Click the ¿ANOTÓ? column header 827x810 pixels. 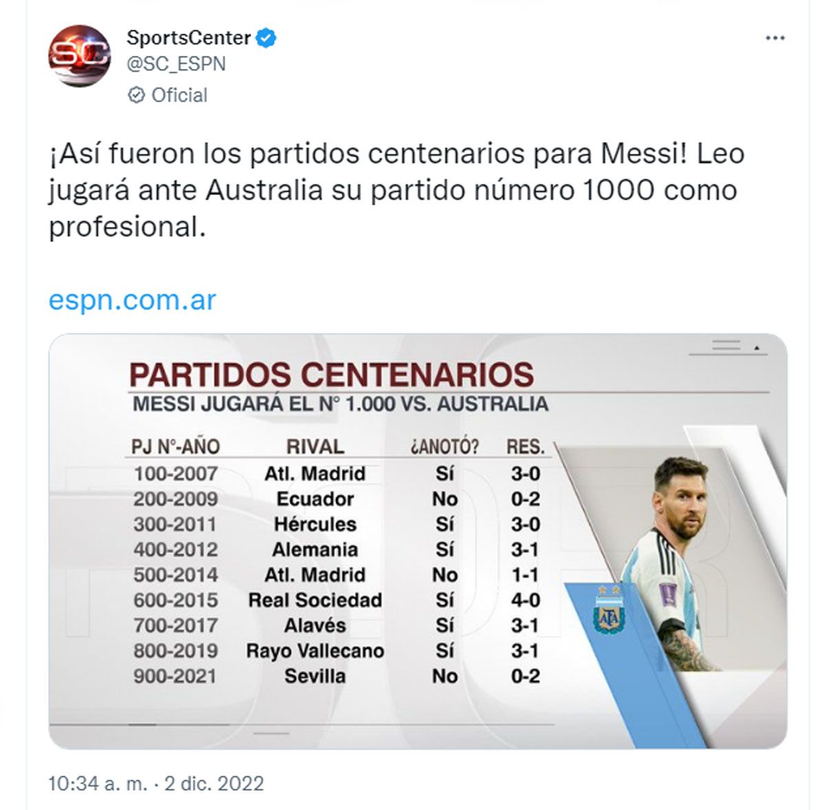tap(445, 447)
